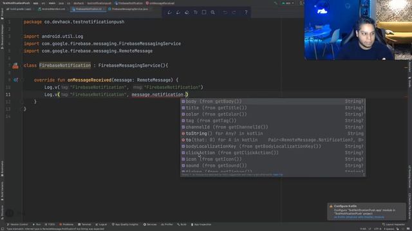Select the text annotation tool
412x231 pixels.
tap(196, 12)
